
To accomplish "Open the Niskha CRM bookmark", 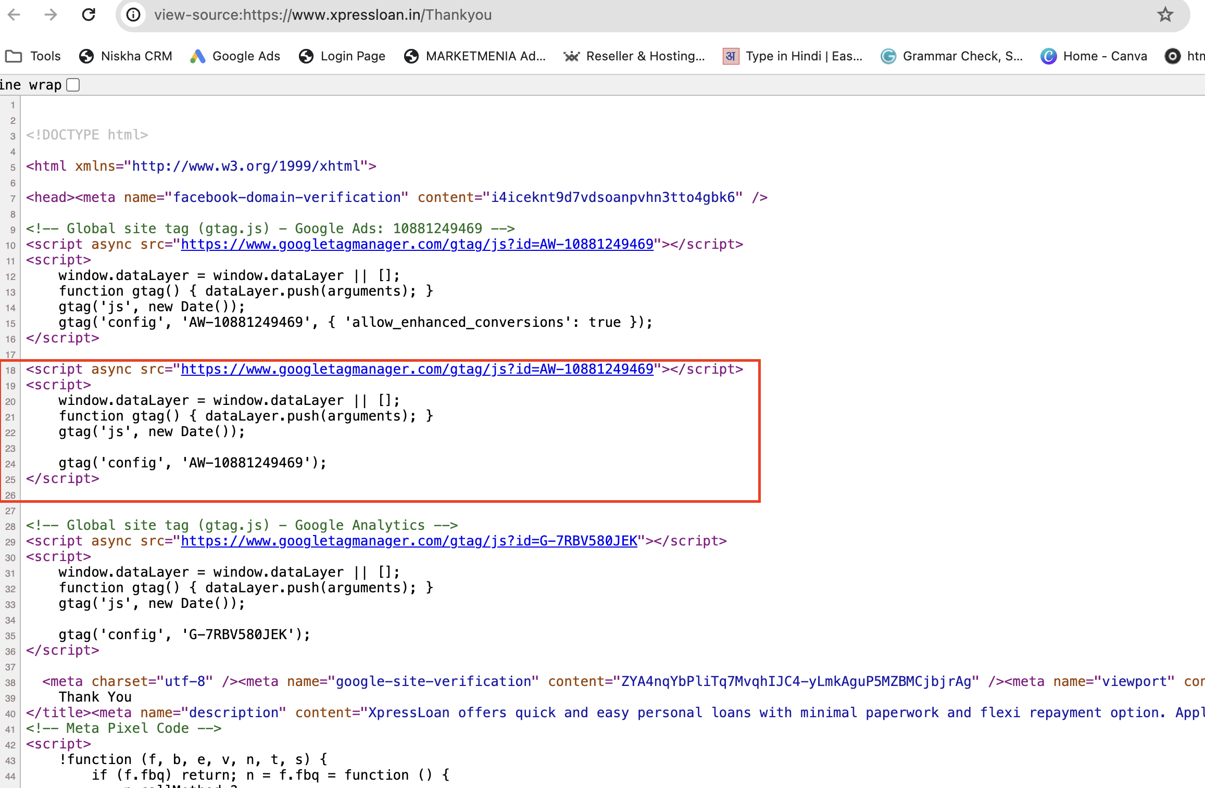I will [125, 56].
